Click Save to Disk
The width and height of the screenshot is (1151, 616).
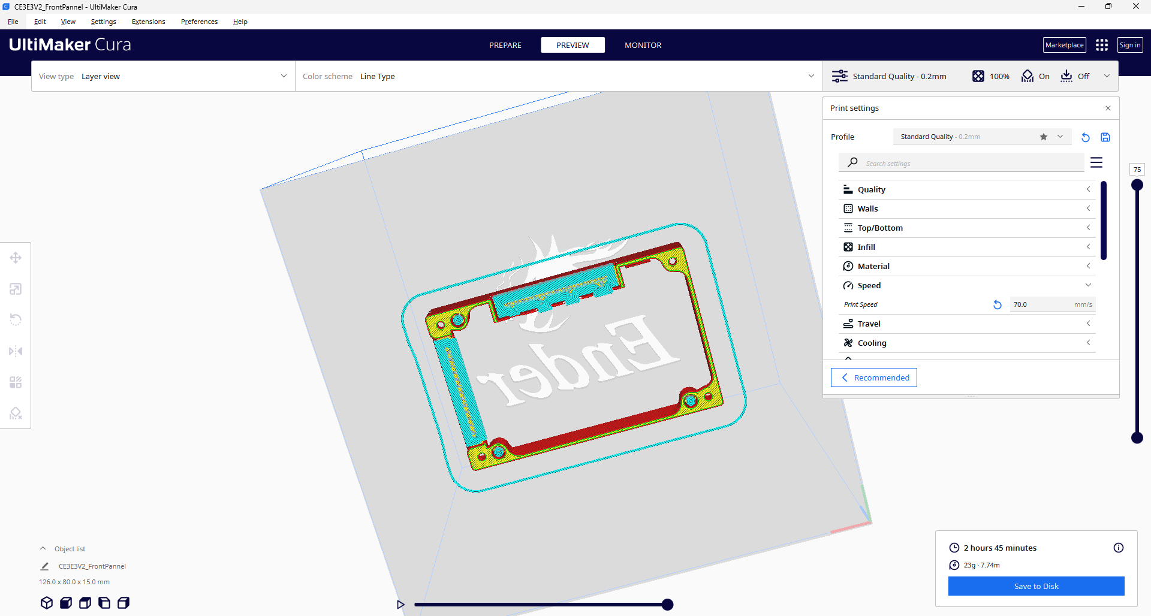click(1036, 586)
